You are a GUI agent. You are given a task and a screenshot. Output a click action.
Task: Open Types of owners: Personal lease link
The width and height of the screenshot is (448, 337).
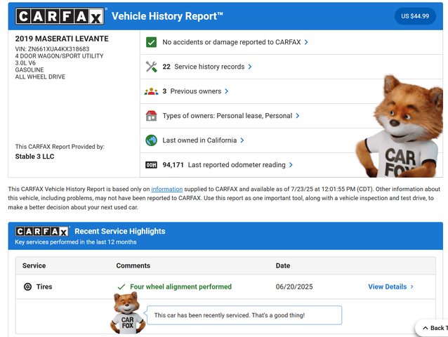click(x=227, y=116)
